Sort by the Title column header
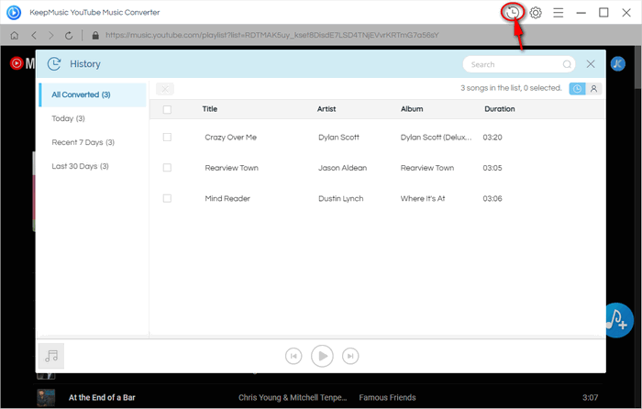This screenshot has width=642, height=409. [x=210, y=109]
